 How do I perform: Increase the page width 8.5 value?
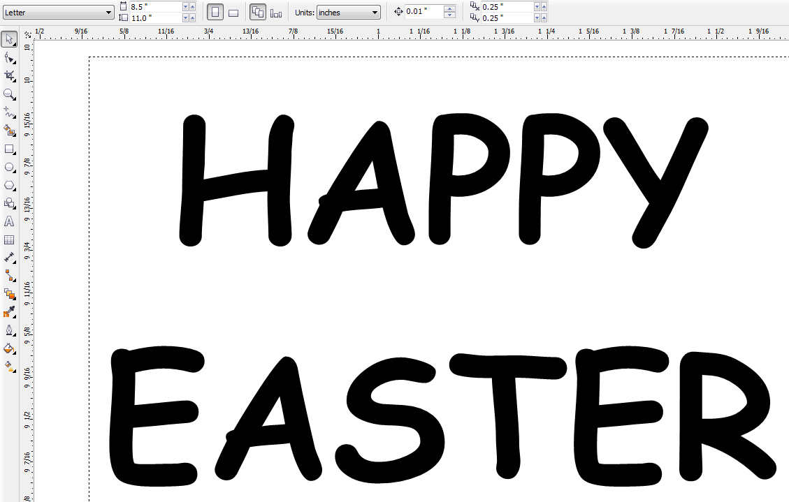192,6
